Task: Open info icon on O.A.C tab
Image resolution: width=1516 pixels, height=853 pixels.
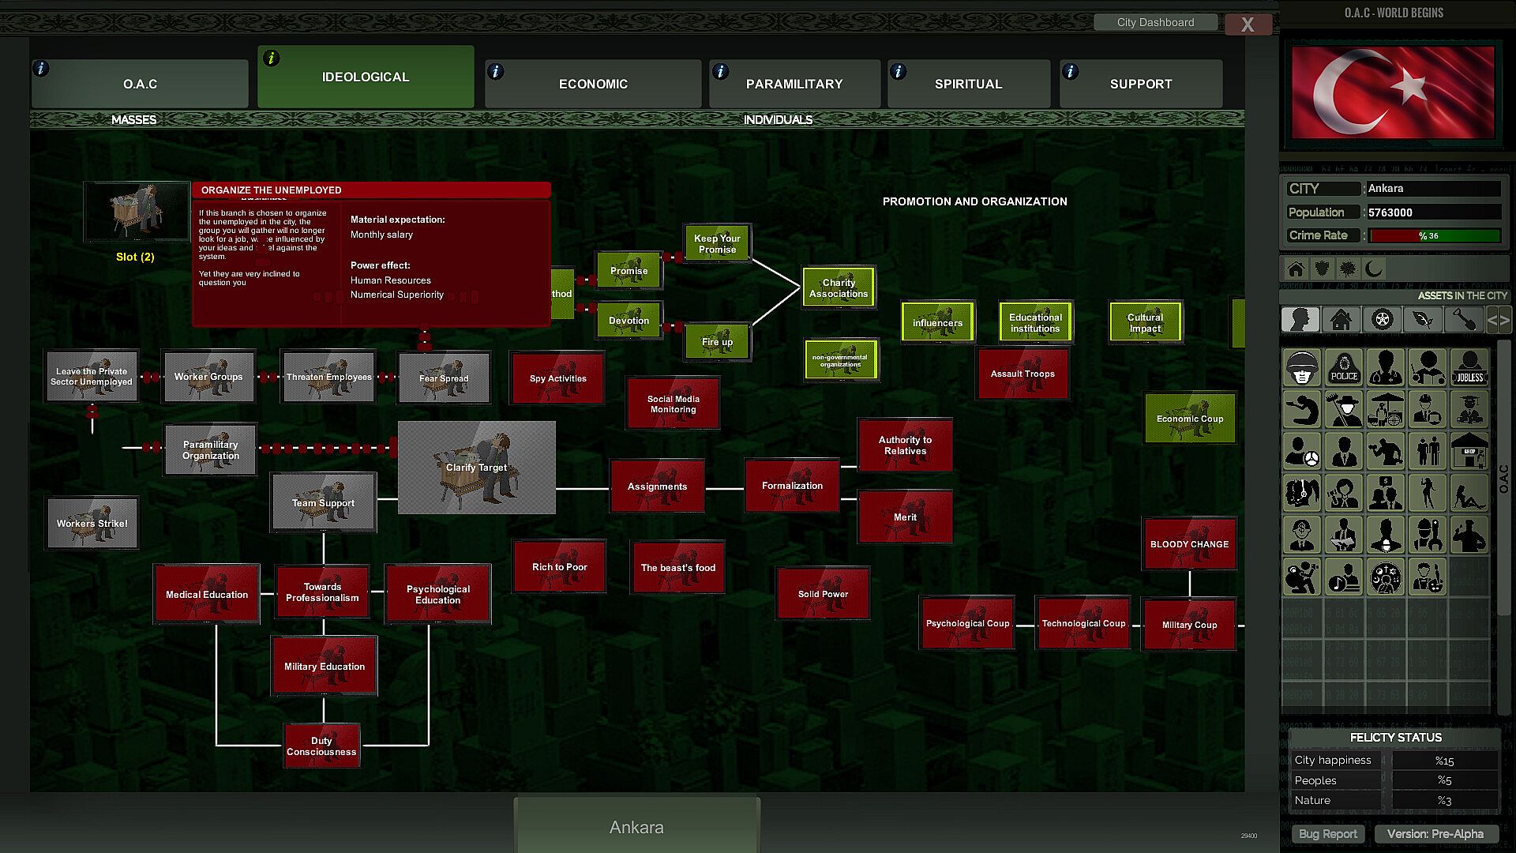Action: coord(41,69)
